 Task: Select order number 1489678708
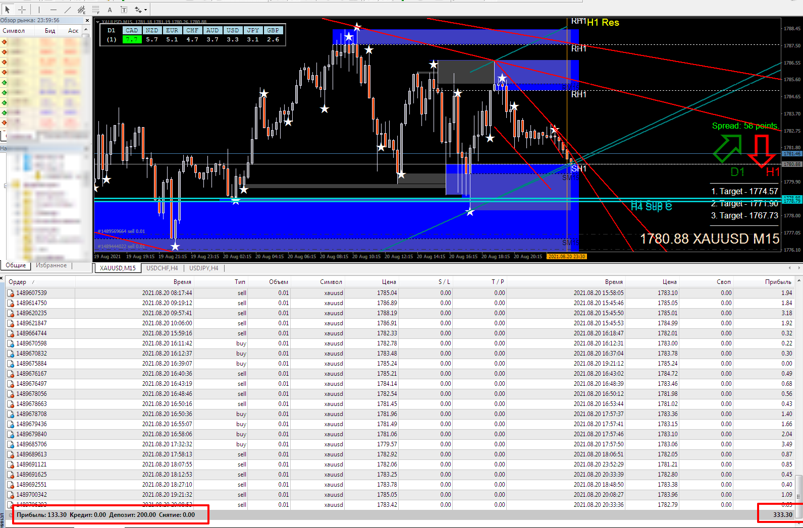[x=31, y=414]
